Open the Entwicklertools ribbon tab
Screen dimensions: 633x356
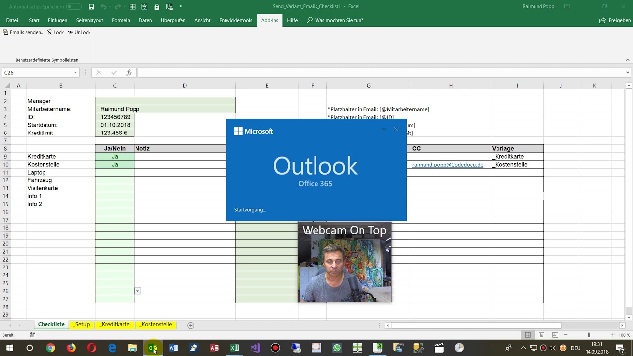pyautogui.click(x=235, y=20)
